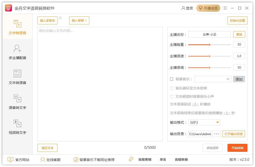Open the 背景音乐下载网址推荐 link
Screen dimensions: 255x167
(97, 160)
